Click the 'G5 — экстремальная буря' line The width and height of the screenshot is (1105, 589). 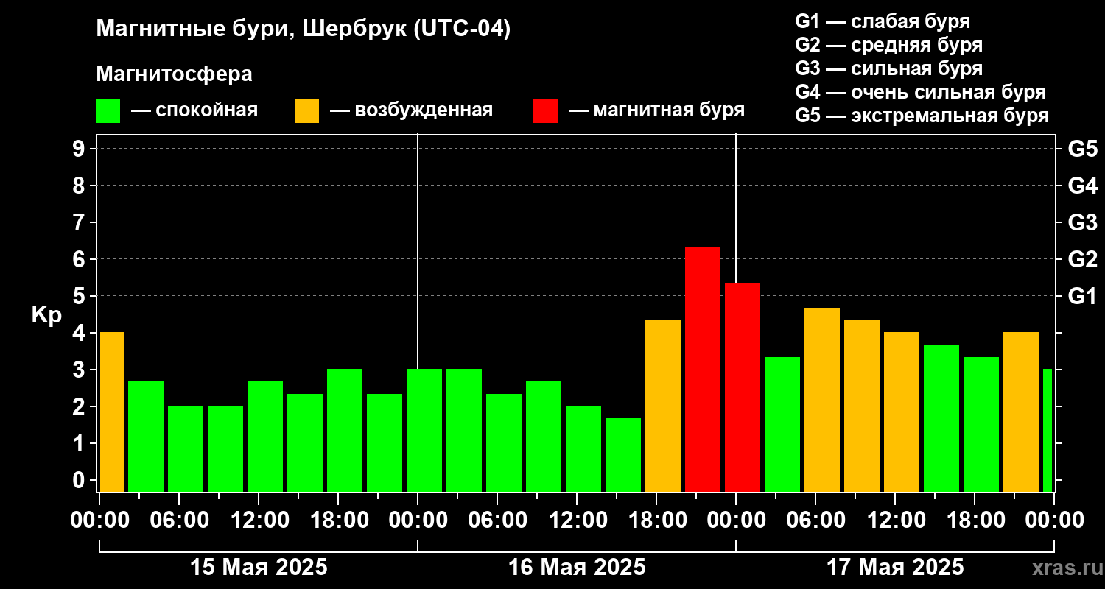tap(922, 116)
